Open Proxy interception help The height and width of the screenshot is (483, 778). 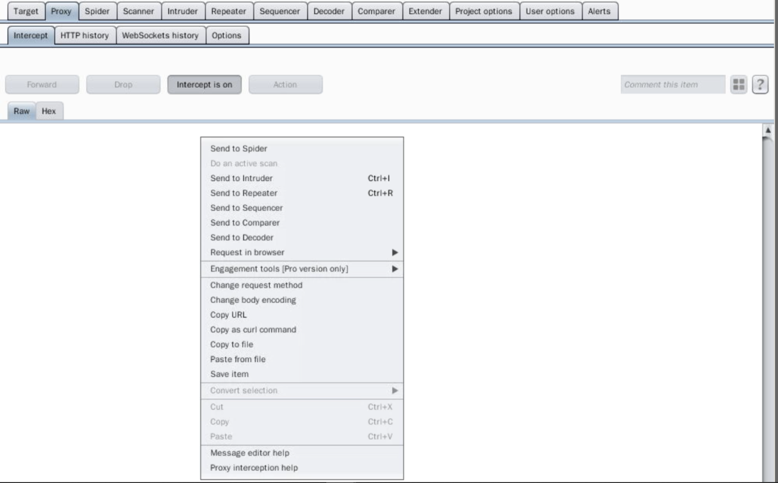[x=302, y=467]
